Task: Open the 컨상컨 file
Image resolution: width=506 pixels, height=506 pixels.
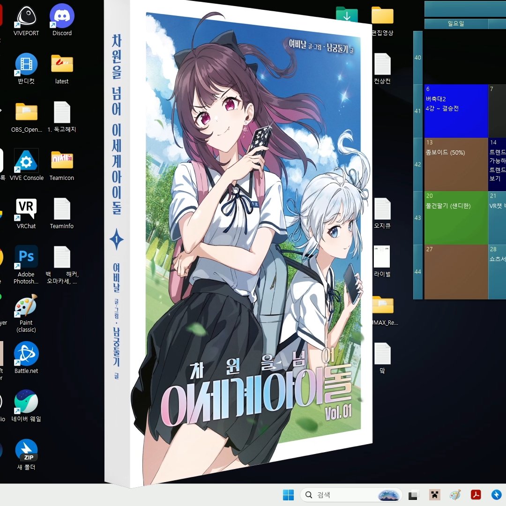Action: pos(382,69)
